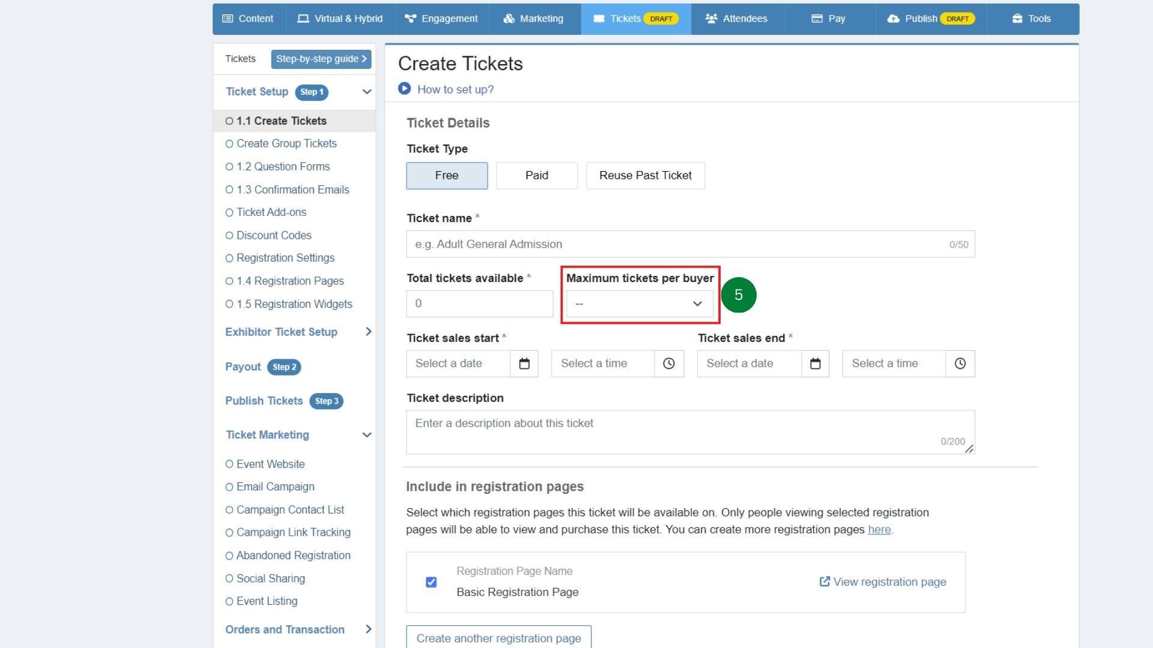Open the Maximum tickets per buyer dropdown
Viewport: 1153px width, 648px height.
640,304
